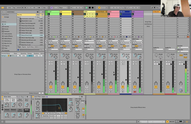Start playback with the Play button

[87, 8]
